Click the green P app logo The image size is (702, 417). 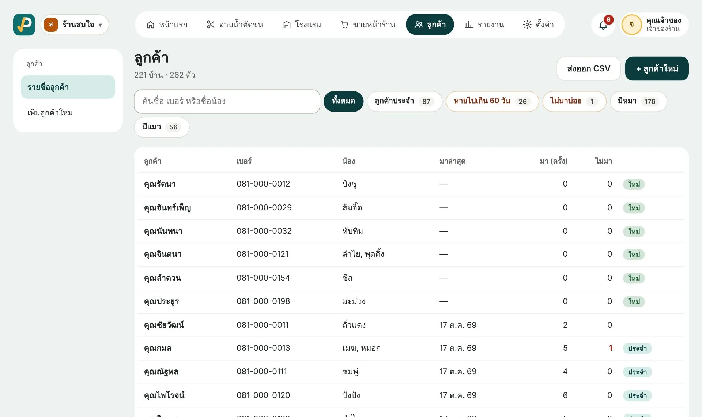(24, 25)
